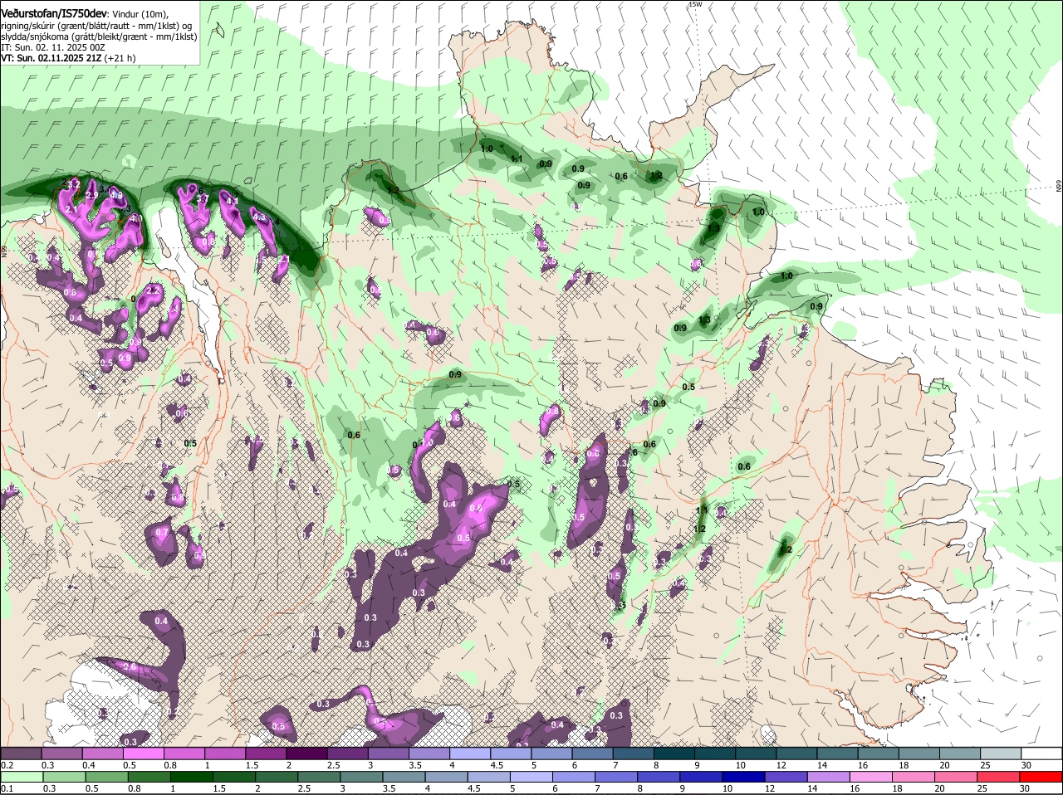The height and width of the screenshot is (795, 1063).
Task: Pick the crimson 25 mm rain scale swatch
Action: tap(999, 778)
